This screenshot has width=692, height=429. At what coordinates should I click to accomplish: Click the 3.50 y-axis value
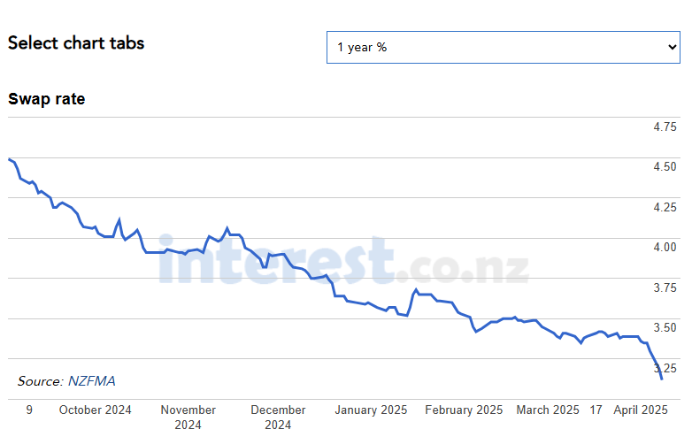coord(665,327)
